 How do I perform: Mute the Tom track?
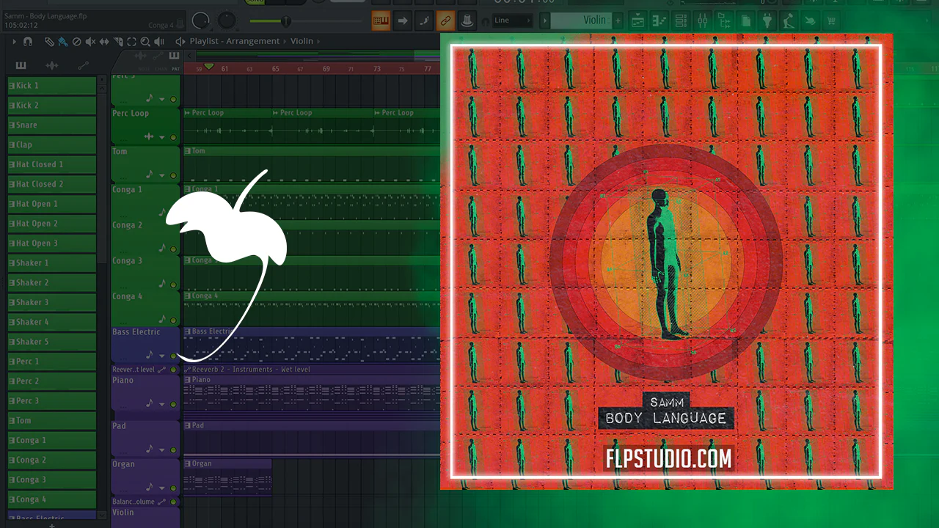click(174, 175)
